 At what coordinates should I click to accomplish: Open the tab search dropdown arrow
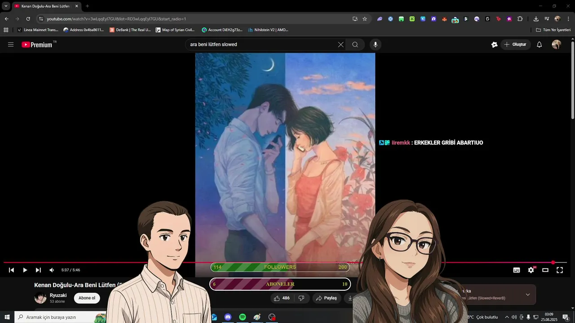point(6,6)
